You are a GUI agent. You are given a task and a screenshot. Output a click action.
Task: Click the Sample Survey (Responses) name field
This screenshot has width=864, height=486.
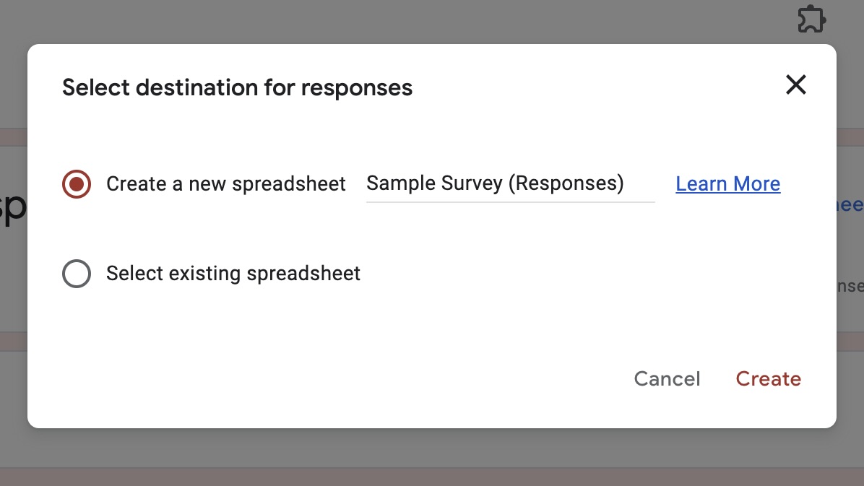point(509,183)
